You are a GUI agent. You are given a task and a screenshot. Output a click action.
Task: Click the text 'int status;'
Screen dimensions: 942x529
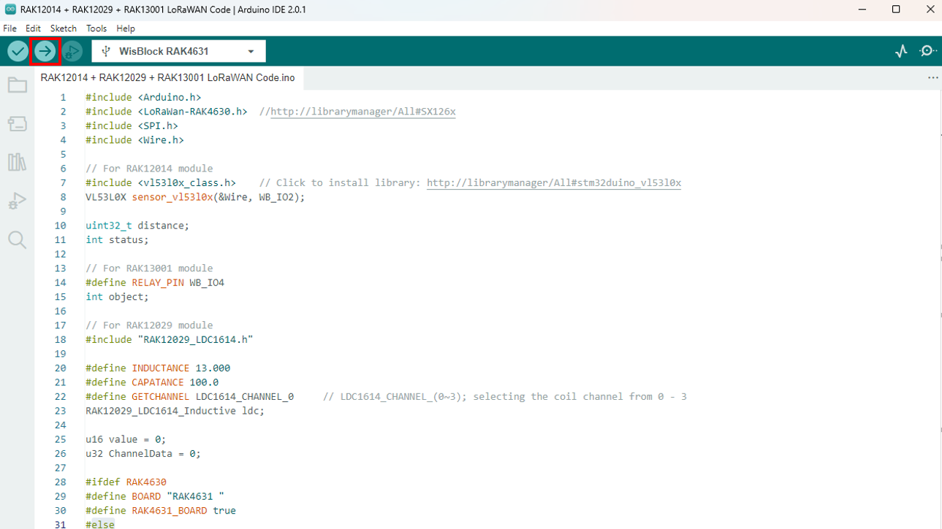tap(117, 240)
